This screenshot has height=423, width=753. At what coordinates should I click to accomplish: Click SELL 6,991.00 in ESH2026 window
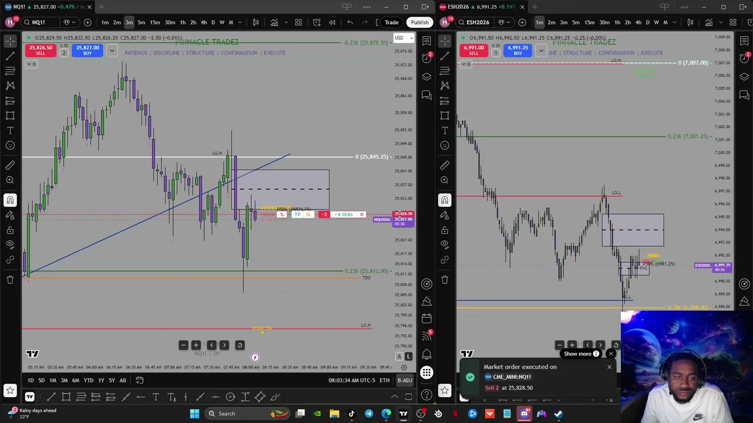(474, 51)
